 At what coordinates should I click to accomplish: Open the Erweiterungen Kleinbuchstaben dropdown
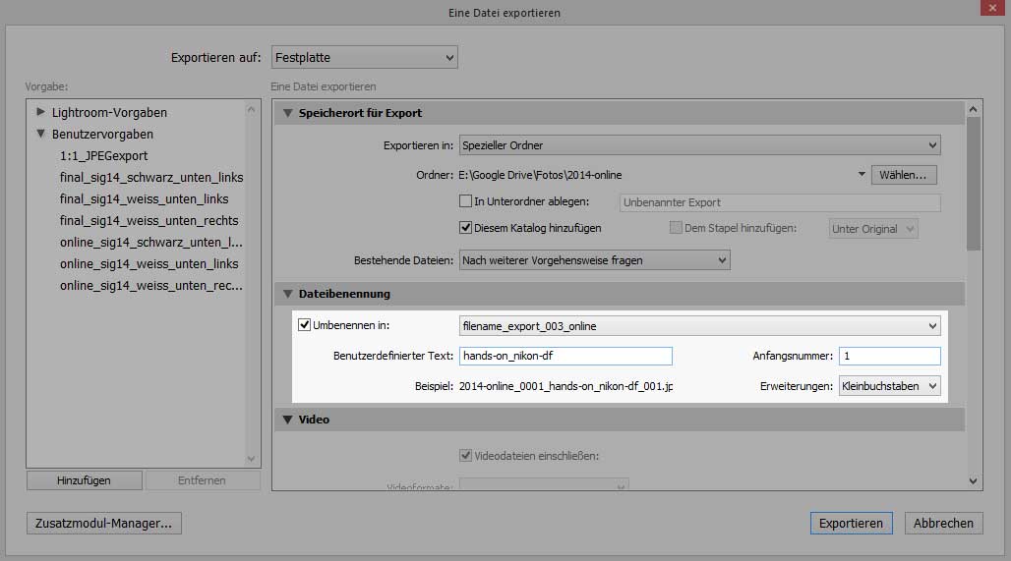[889, 386]
